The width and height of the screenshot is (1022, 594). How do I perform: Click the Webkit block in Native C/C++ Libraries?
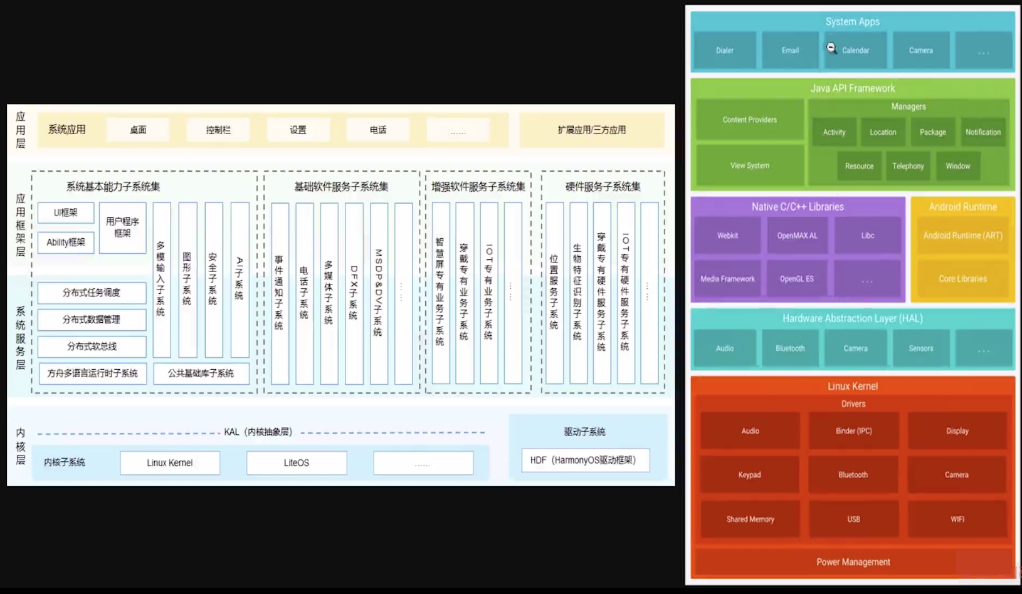(x=727, y=235)
